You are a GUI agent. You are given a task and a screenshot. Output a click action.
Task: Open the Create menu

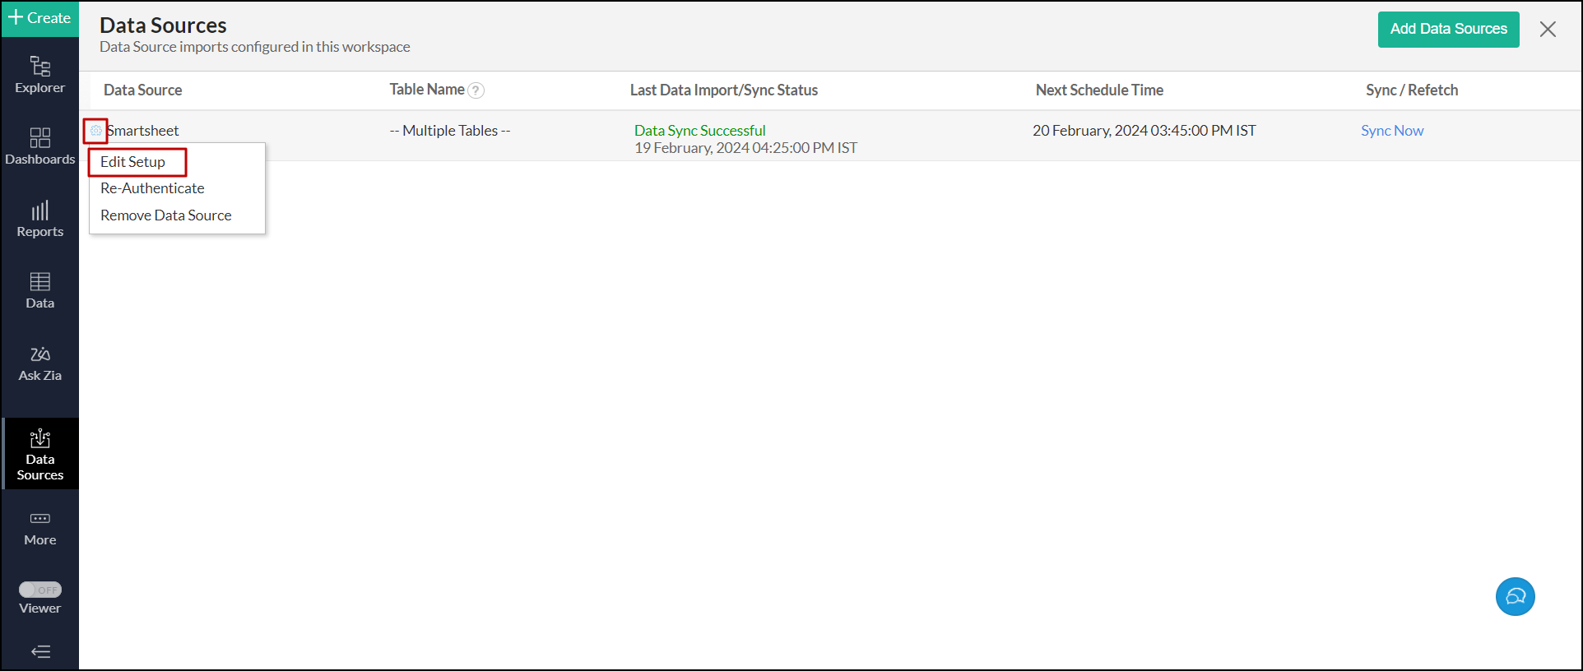[39, 18]
